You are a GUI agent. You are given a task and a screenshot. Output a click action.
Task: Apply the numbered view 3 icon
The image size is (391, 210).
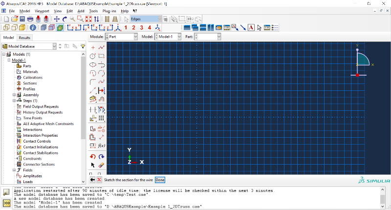141,28
